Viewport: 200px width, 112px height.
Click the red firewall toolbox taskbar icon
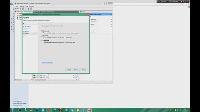click(90, 110)
